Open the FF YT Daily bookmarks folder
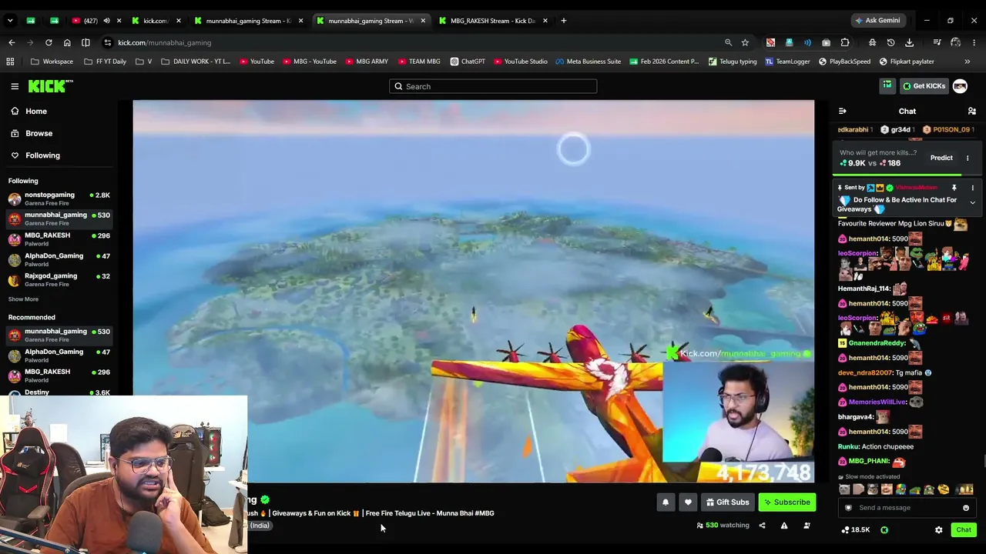986x554 pixels. [105, 62]
